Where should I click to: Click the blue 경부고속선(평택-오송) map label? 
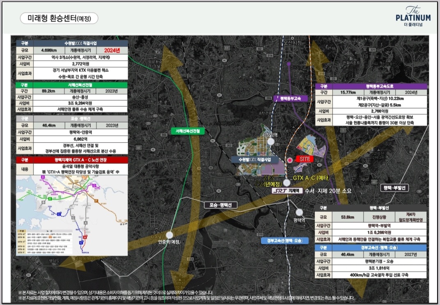click(x=284, y=241)
